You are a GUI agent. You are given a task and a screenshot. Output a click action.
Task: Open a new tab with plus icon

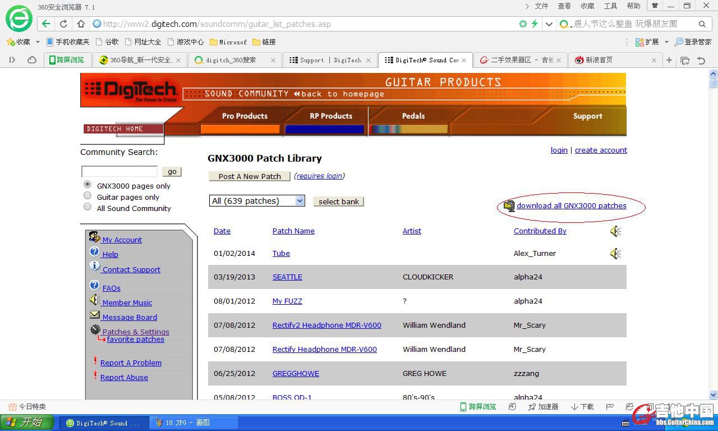pyautogui.click(x=669, y=60)
